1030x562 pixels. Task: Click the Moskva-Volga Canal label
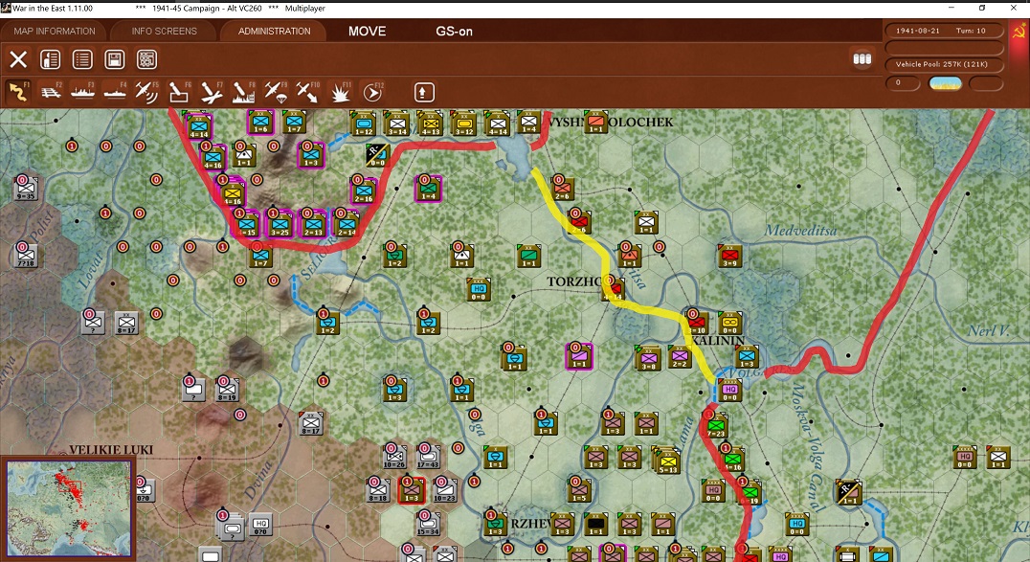(807, 448)
